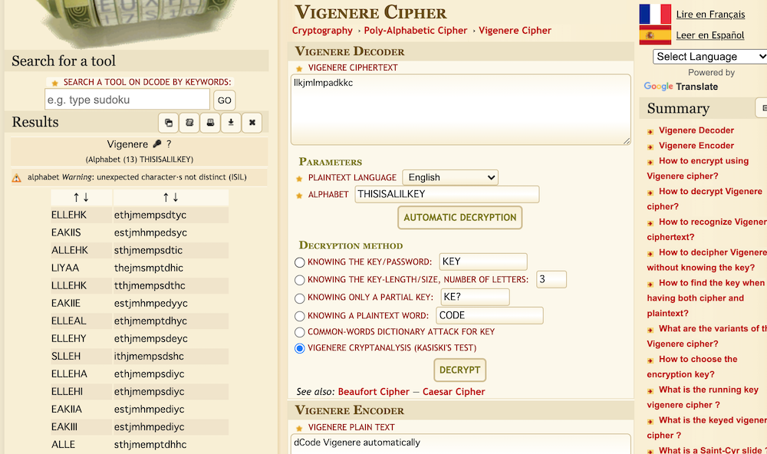
Task: Click the Spanish flag icon
Action: click(655, 35)
